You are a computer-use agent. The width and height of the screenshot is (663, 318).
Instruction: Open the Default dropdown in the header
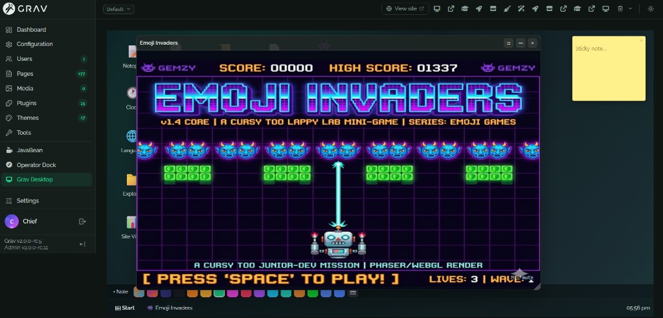tap(118, 9)
